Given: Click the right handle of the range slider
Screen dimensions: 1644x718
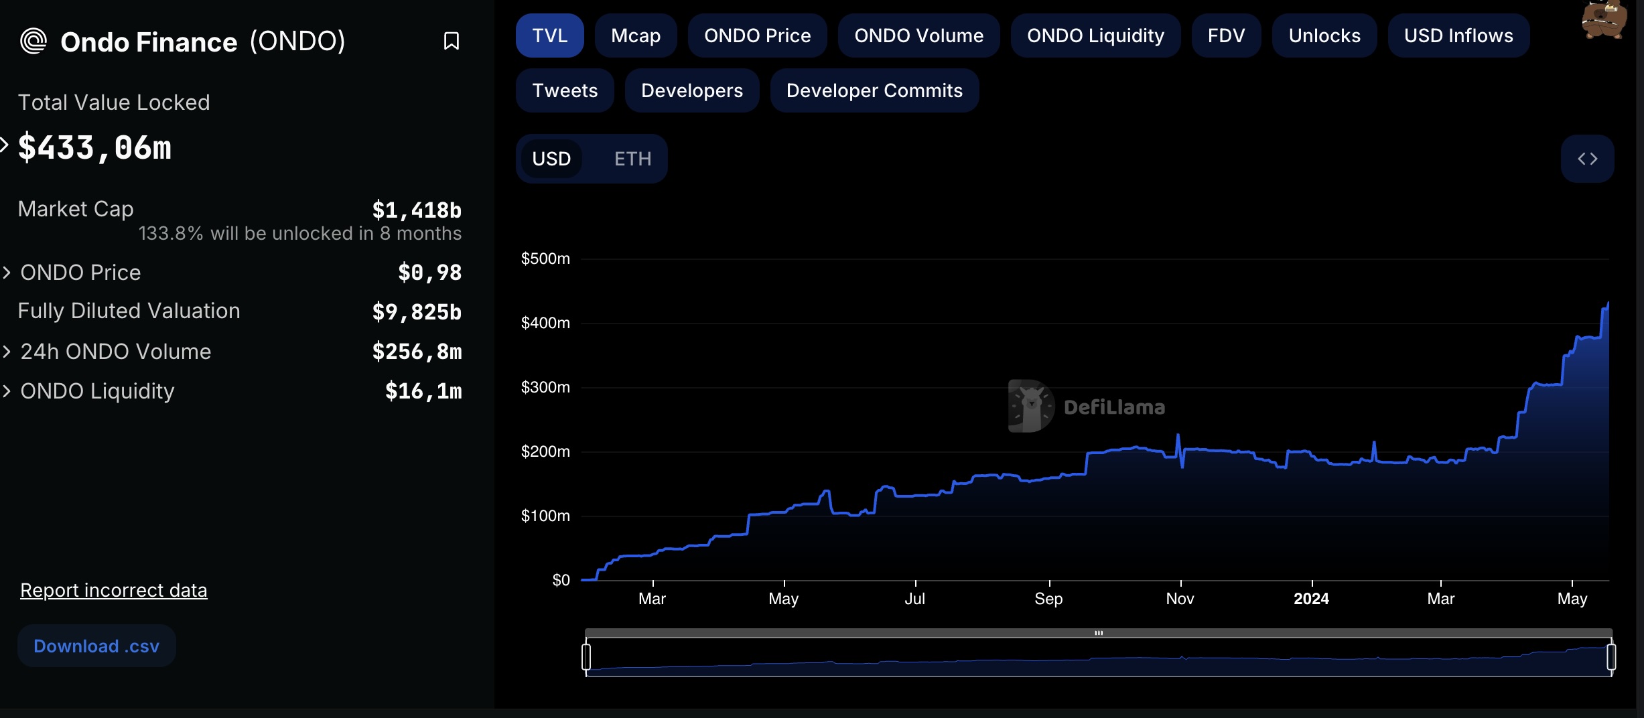Looking at the screenshot, I should point(1611,657).
